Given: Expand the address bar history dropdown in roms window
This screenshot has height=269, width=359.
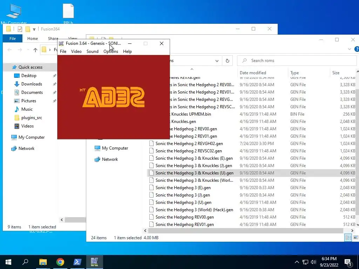Looking at the screenshot, I should (x=217, y=61).
